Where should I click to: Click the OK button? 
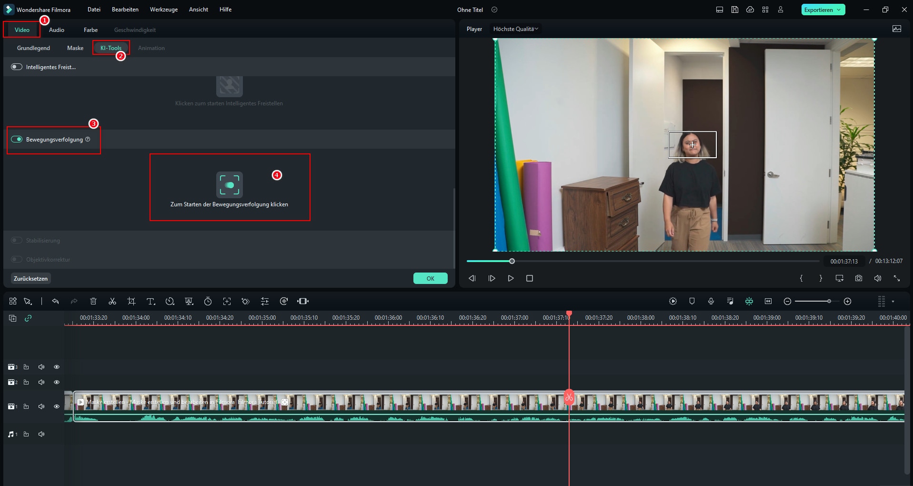click(x=431, y=278)
